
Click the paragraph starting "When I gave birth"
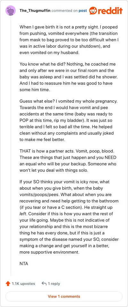68,40
